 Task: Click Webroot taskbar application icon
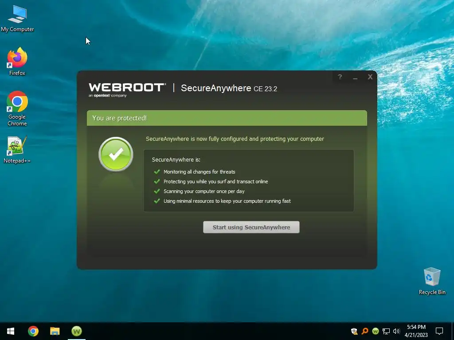click(x=77, y=331)
